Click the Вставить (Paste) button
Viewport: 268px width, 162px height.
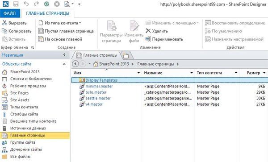tap(14, 39)
